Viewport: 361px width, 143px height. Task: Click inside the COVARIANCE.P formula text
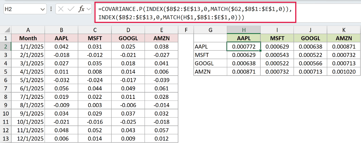195,13
